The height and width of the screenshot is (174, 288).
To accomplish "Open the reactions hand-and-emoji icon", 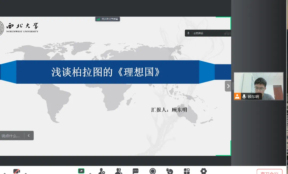I will pos(170,171).
